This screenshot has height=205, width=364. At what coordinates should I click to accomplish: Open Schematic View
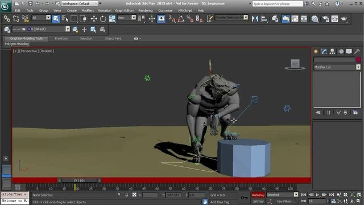[304, 19]
